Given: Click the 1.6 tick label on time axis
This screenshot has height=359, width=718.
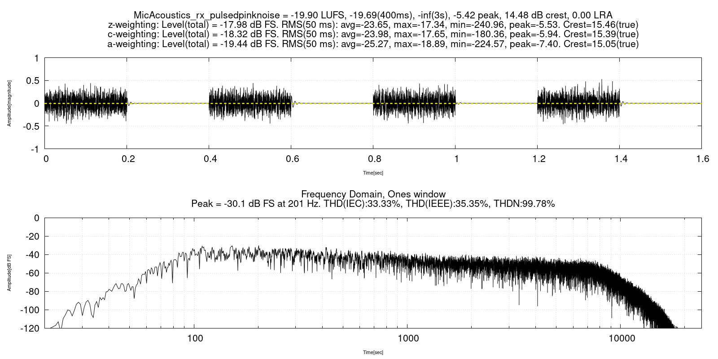Looking at the screenshot, I should (x=702, y=159).
